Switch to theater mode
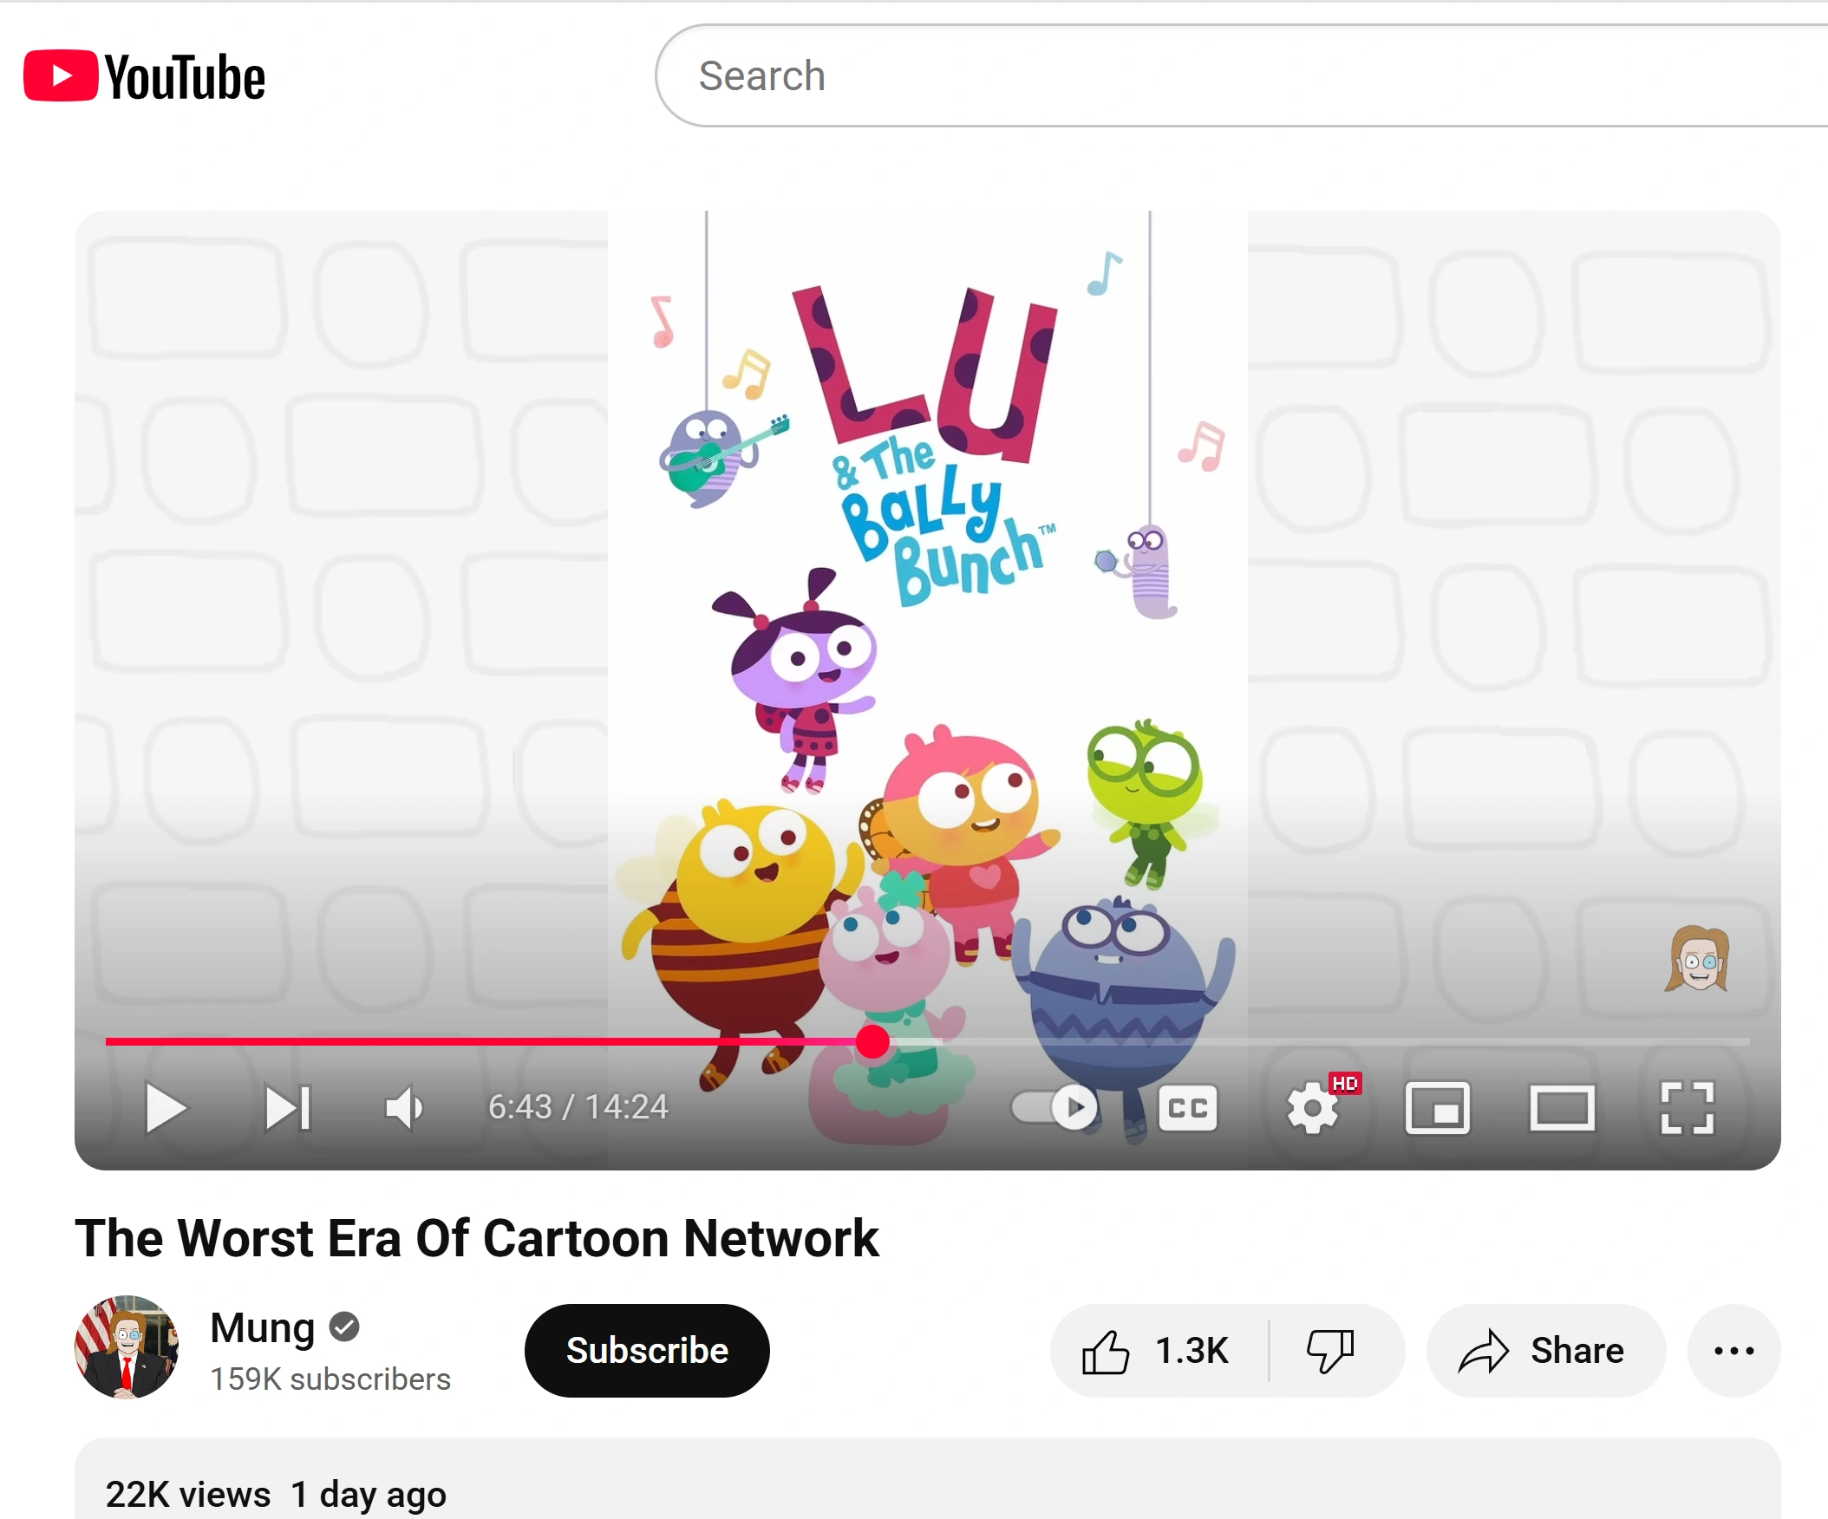 coord(1562,1108)
